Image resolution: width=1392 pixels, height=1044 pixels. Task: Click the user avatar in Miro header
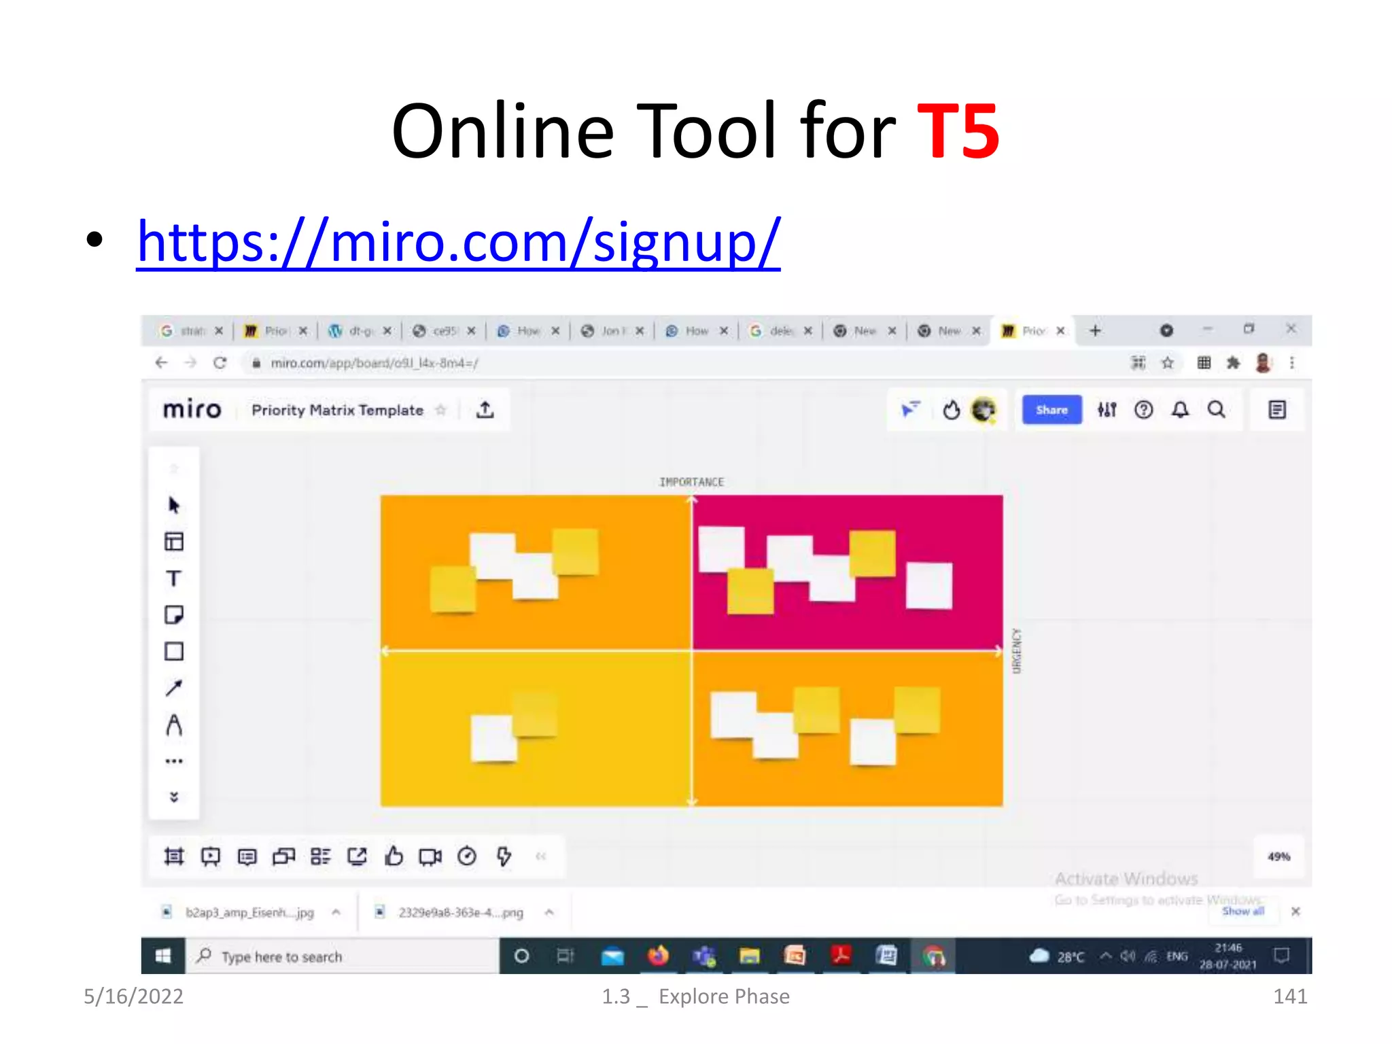pos(984,410)
